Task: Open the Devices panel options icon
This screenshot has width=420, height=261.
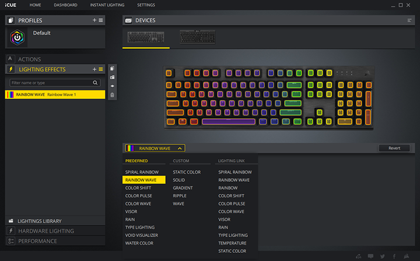Action: pyautogui.click(x=409, y=20)
